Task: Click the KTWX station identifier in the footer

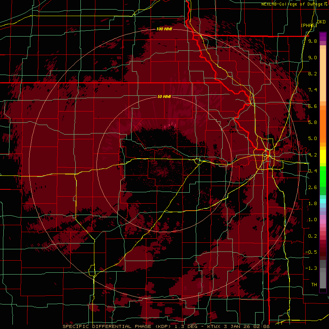Action: (x=215, y=326)
